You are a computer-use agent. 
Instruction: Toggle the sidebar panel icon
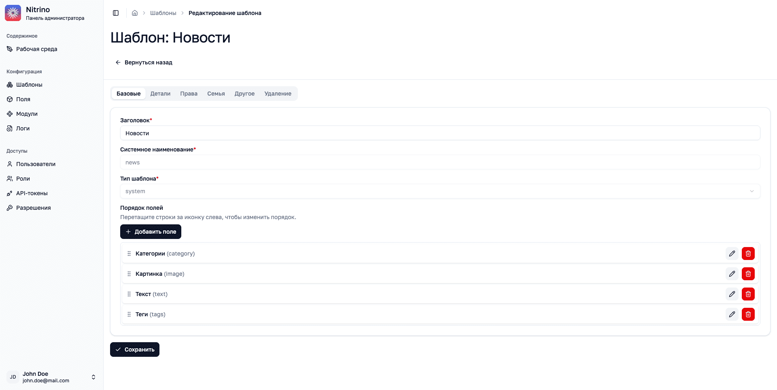[116, 13]
